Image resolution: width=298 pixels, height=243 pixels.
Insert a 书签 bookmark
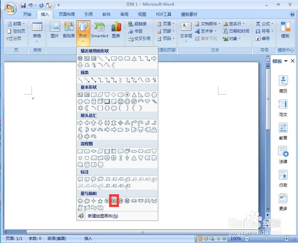[135, 31]
